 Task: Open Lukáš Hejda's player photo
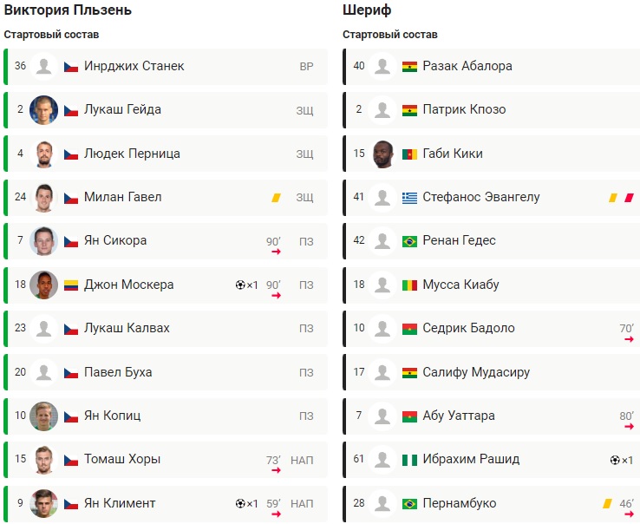click(43, 110)
